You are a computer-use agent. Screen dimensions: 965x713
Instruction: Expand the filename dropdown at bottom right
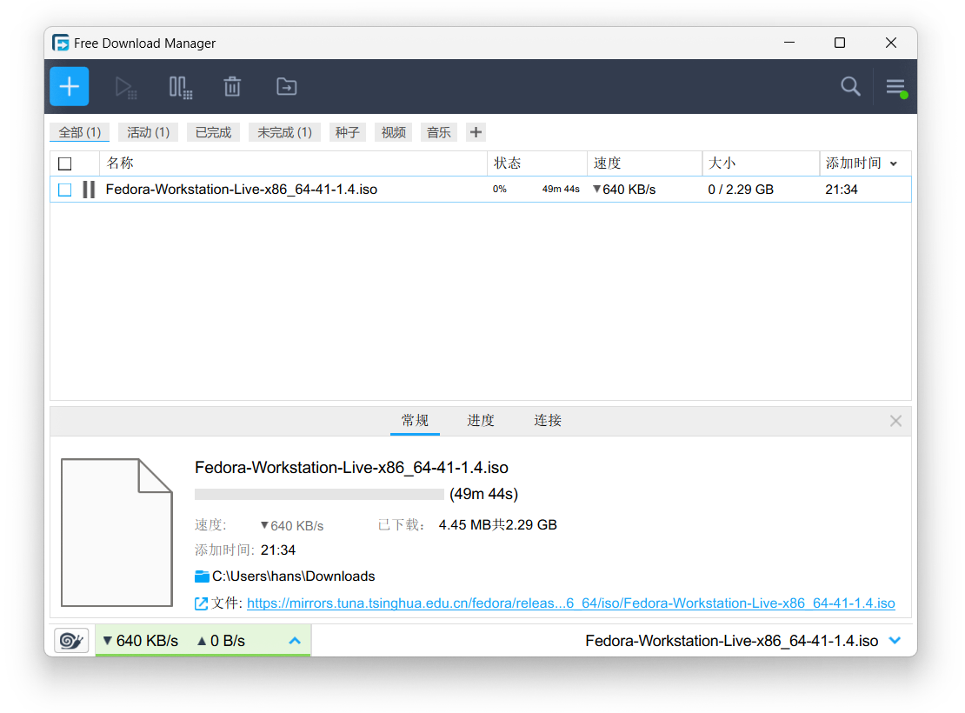tap(895, 640)
